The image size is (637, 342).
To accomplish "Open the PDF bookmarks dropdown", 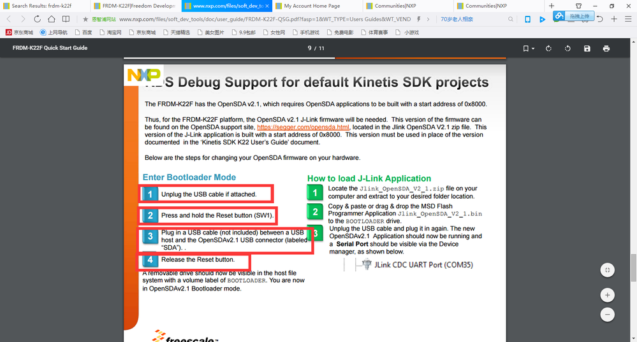I will (x=529, y=48).
